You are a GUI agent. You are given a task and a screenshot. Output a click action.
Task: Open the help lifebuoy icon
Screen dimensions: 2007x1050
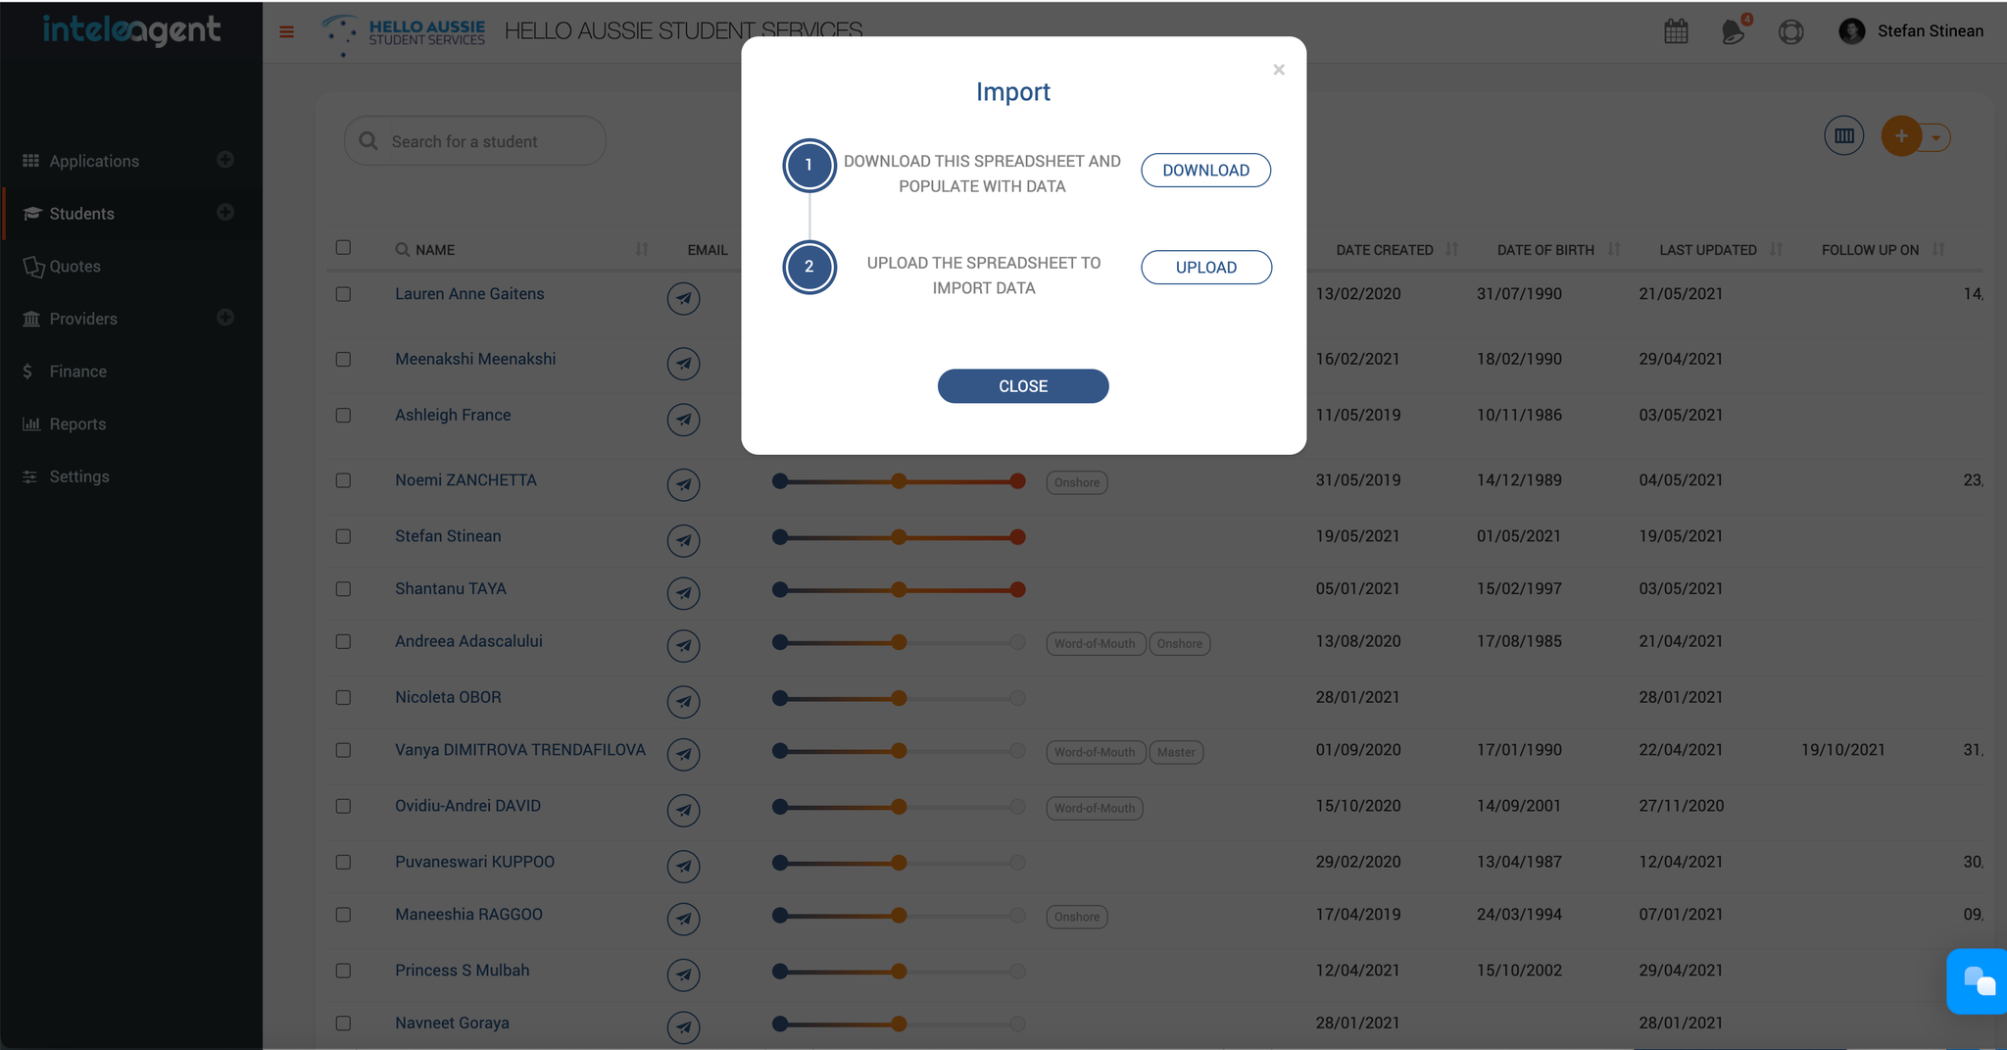point(1790,31)
